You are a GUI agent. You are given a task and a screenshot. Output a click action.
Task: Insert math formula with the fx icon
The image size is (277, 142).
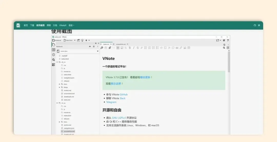click(169, 48)
